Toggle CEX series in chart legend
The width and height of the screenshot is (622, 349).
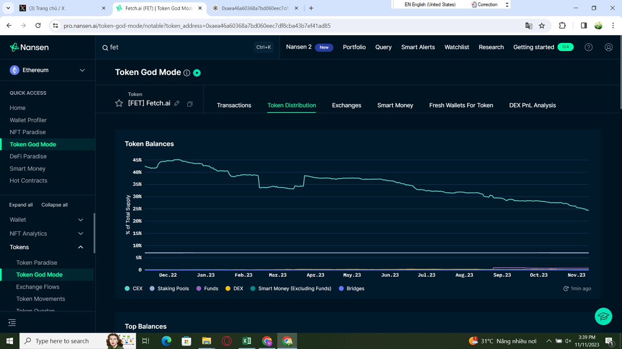point(134,289)
